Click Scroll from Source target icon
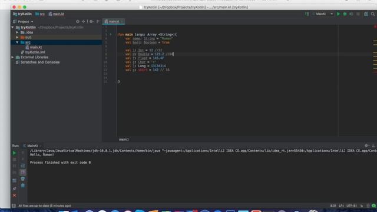Image resolution: width=377 pixels, height=212 pixels. coord(78,22)
